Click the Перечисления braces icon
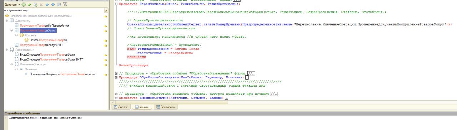This screenshot has width=457, height=130. coord(12,50)
